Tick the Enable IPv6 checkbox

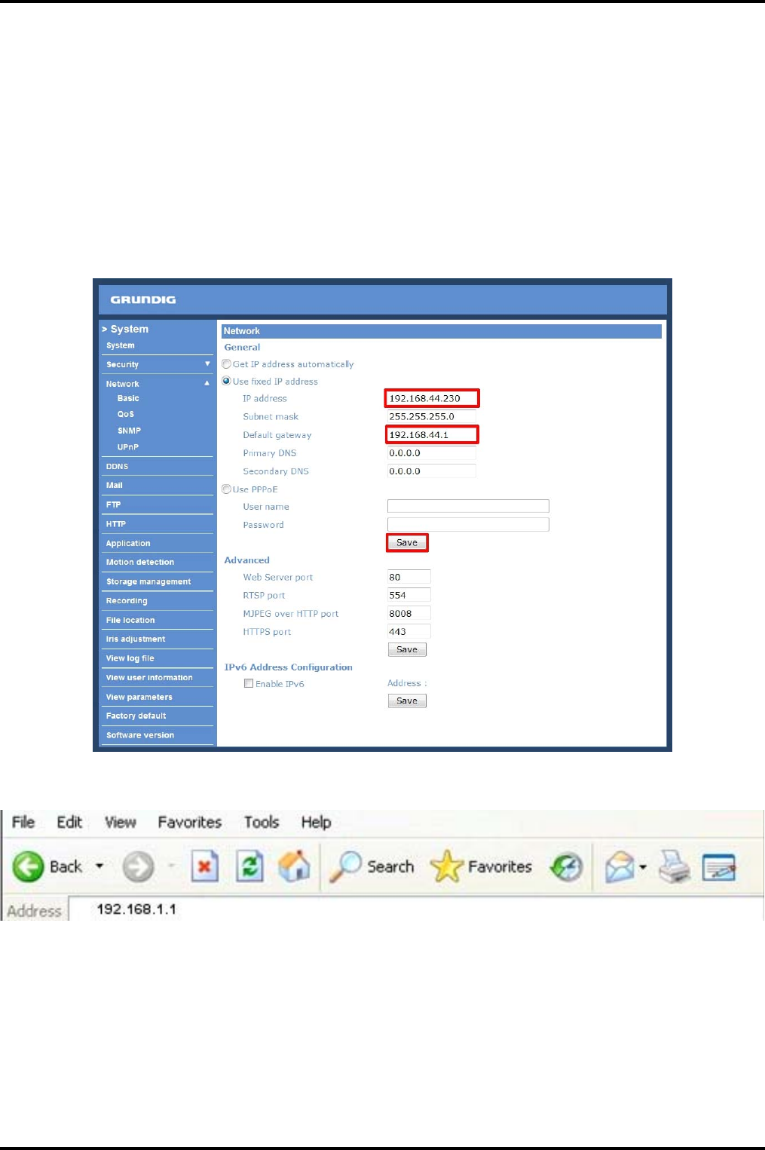248,683
